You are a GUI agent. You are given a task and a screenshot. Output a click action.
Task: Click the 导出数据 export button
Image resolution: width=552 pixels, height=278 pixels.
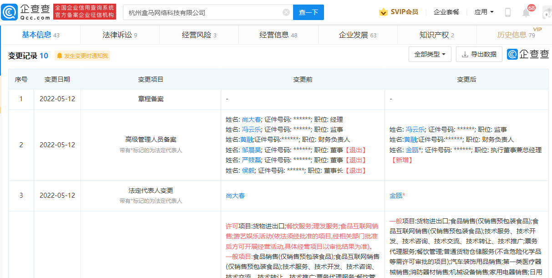[479, 54]
